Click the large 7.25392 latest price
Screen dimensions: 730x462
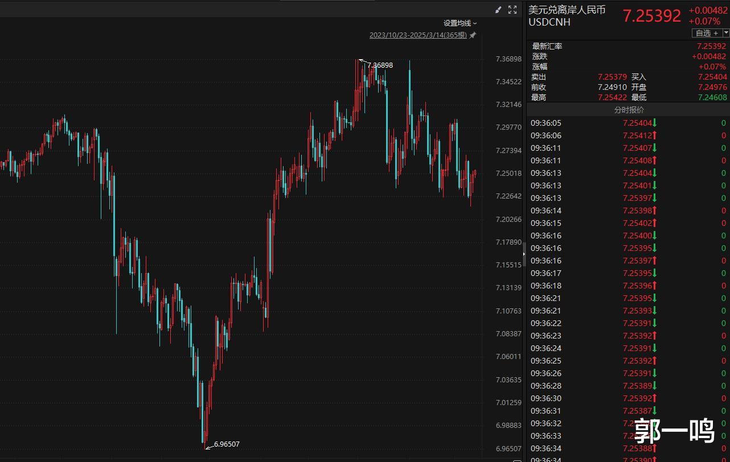(x=651, y=16)
